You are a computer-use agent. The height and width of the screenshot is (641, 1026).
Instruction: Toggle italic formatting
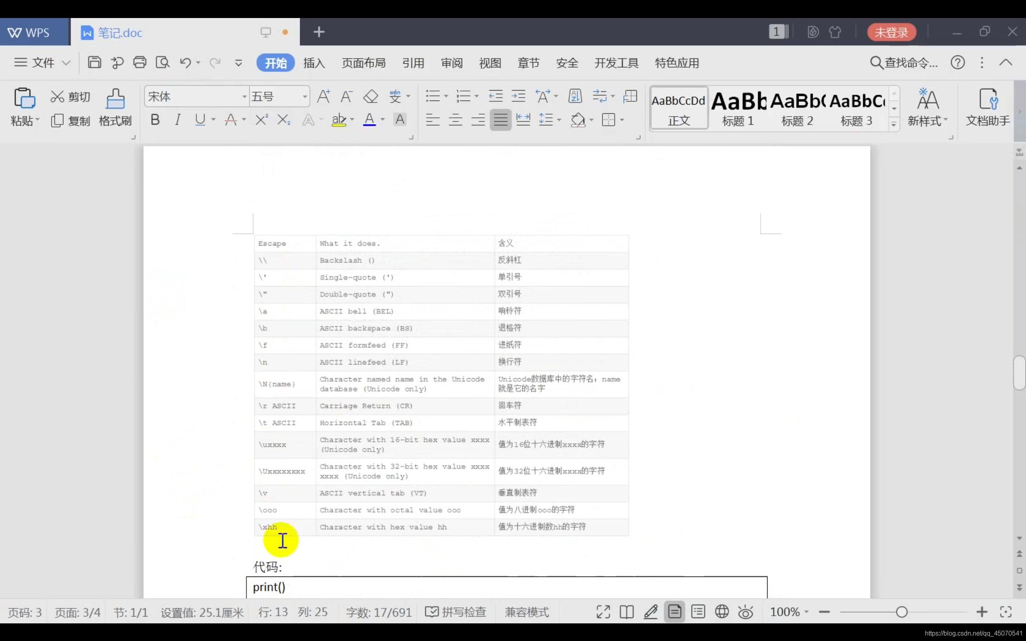pyautogui.click(x=178, y=120)
